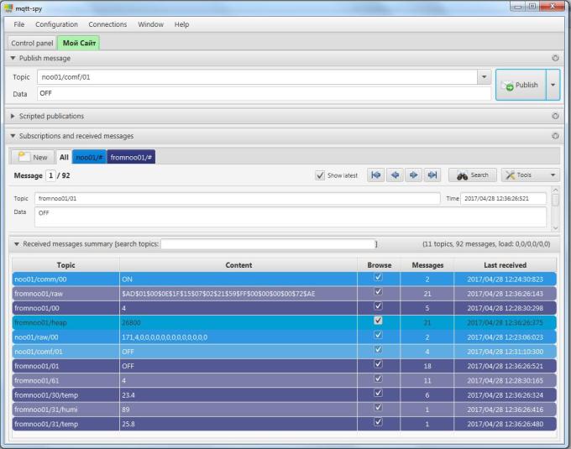Viewport: 571px width, 449px height.
Task: Toggle the Show latest checkbox
Action: 319,175
